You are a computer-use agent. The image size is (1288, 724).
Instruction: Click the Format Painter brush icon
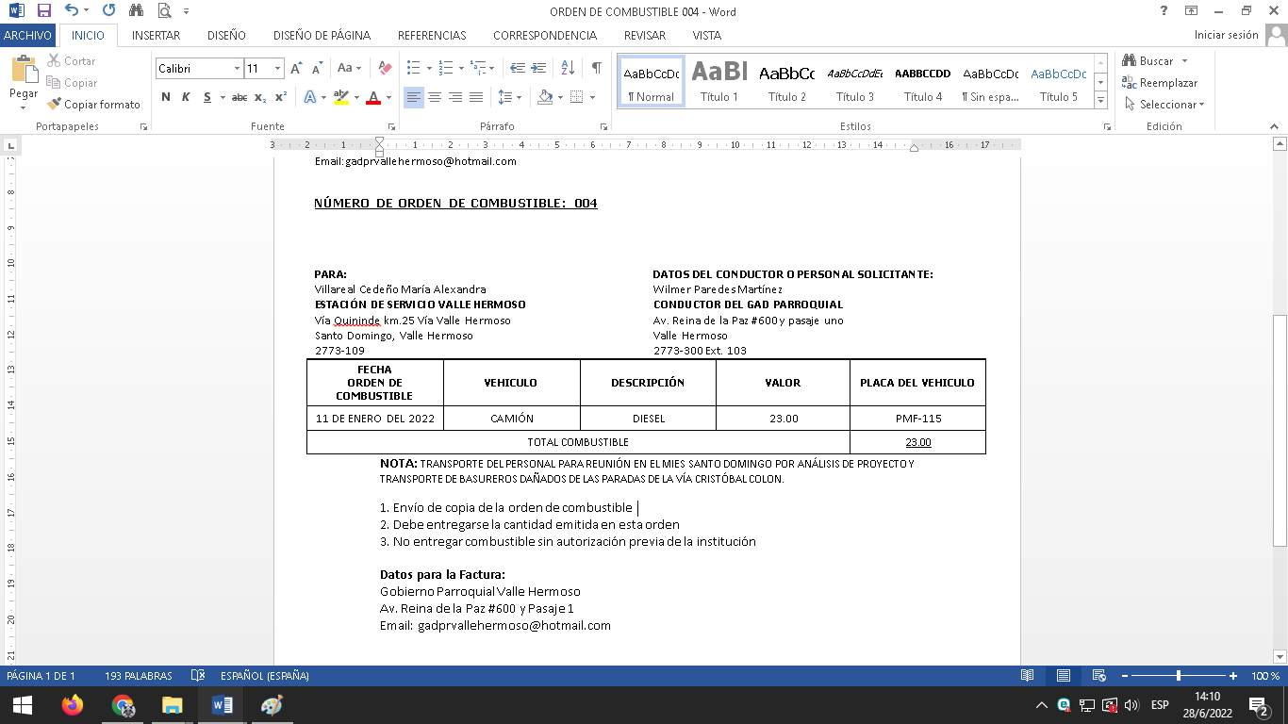tap(54, 105)
